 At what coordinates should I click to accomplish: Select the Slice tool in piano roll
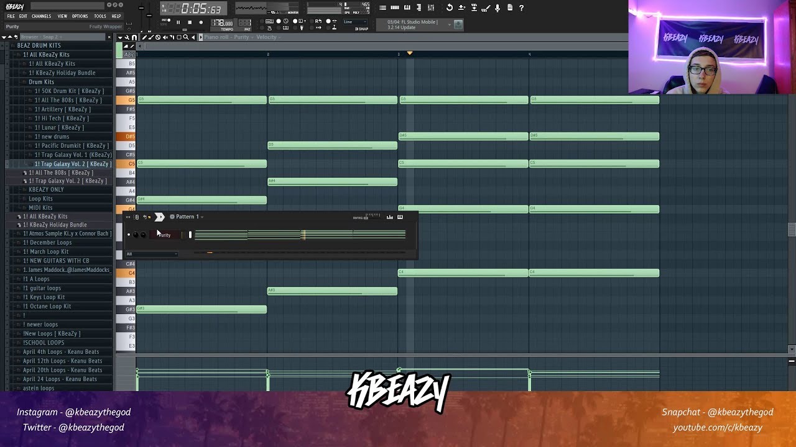pyautogui.click(x=172, y=37)
